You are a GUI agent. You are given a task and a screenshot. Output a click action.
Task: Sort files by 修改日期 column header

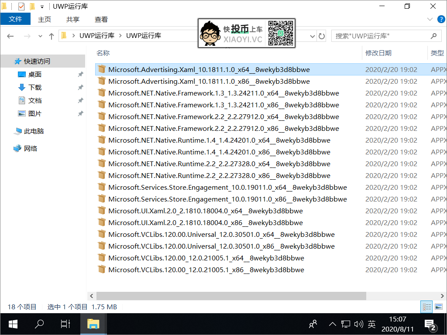pos(378,53)
